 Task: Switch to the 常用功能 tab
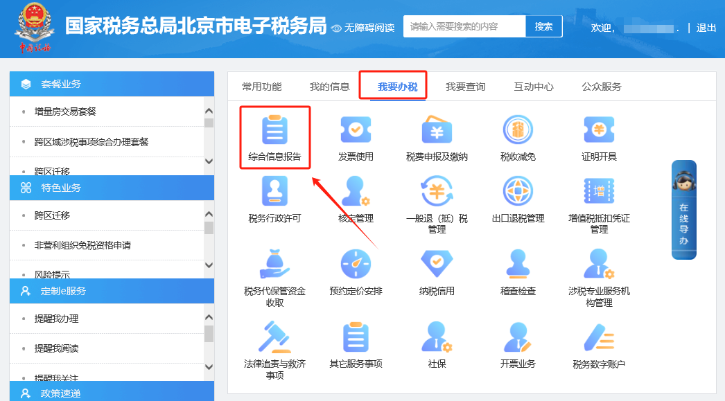[x=262, y=87]
